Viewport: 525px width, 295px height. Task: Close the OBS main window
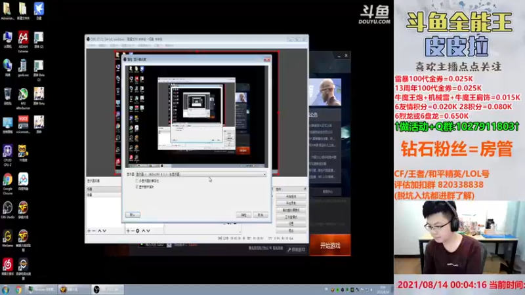click(304, 39)
